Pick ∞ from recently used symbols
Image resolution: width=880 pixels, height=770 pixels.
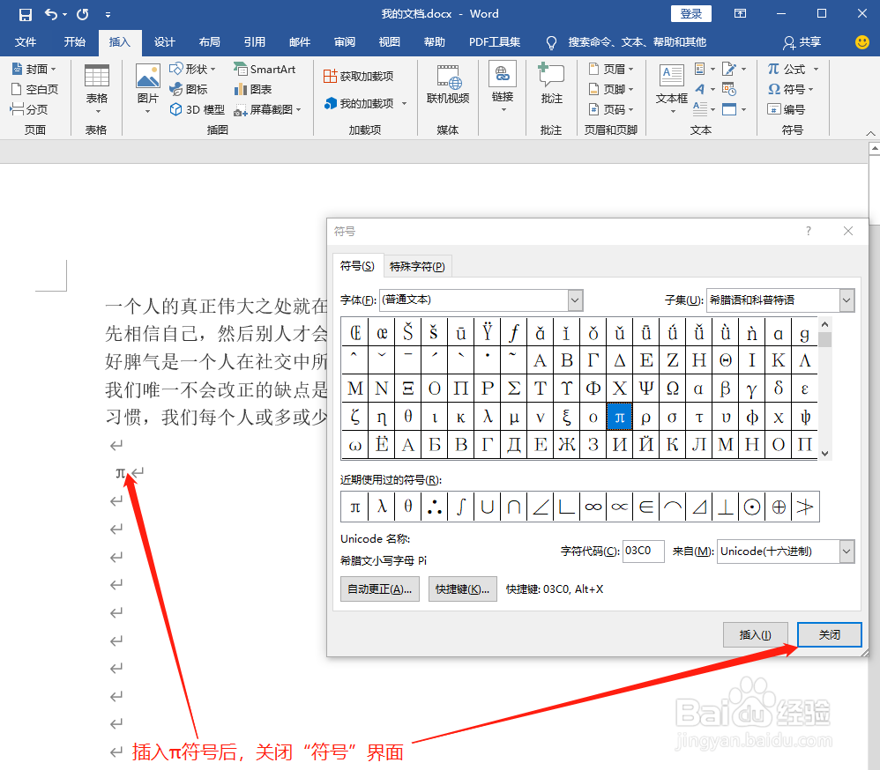coord(593,507)
